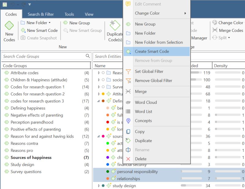This screenshot has width=245, height=189.
Task: Select Codes for research question 1 group
Action: [46, 87]
